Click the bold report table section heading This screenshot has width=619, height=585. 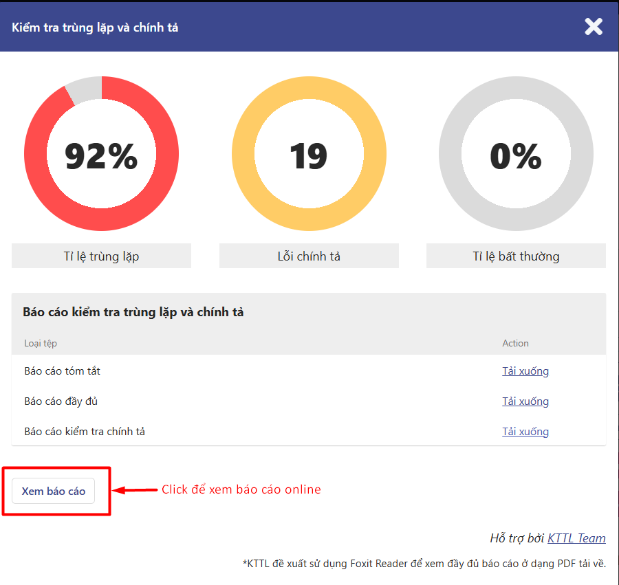133,312
